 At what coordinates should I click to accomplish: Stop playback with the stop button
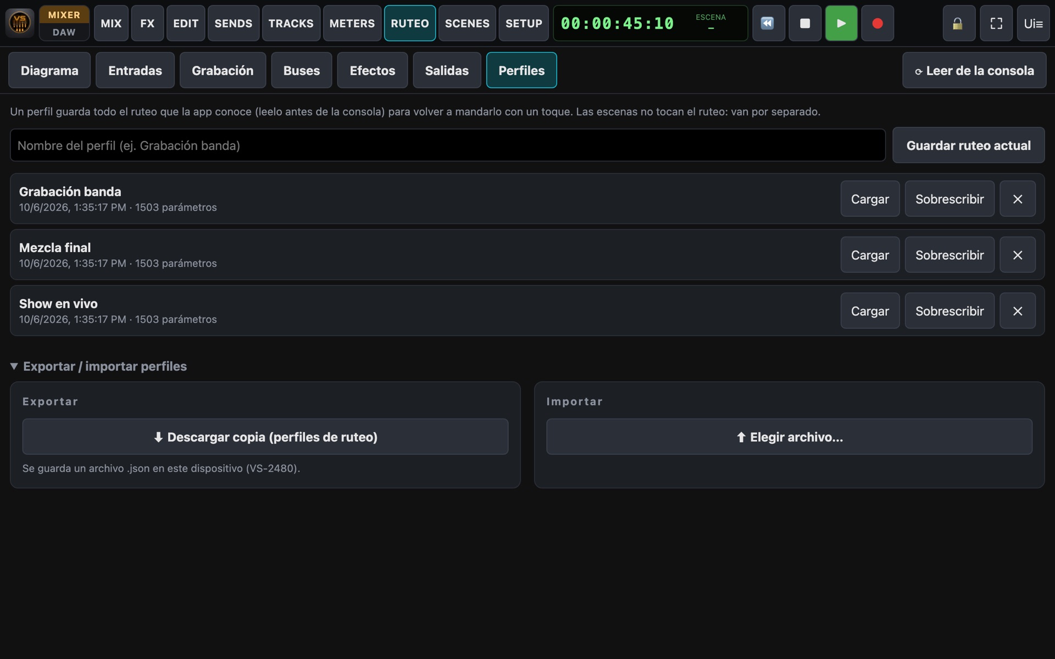pos(805,23)
